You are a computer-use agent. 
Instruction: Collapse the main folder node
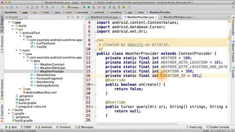(x=17, y=50)
